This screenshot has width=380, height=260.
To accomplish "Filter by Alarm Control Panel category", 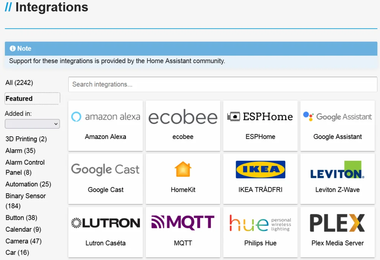I will 25,168.
